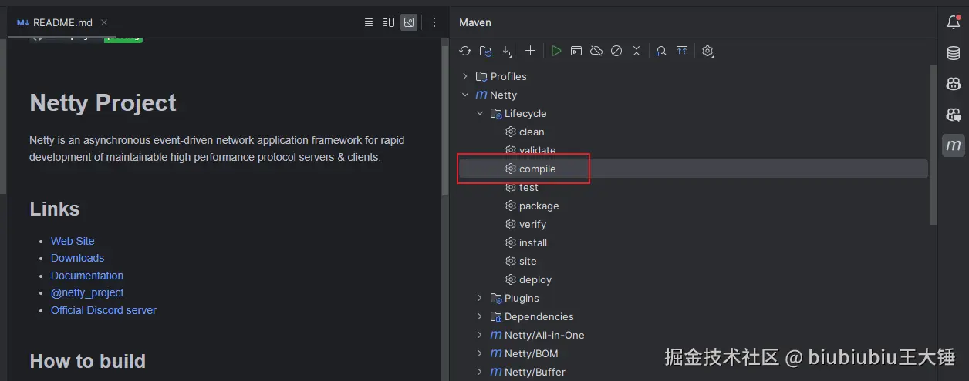The width and height of the screenshot is (969, 381).
Task: Toggle skip tests mode
Action: click(616, 52)
